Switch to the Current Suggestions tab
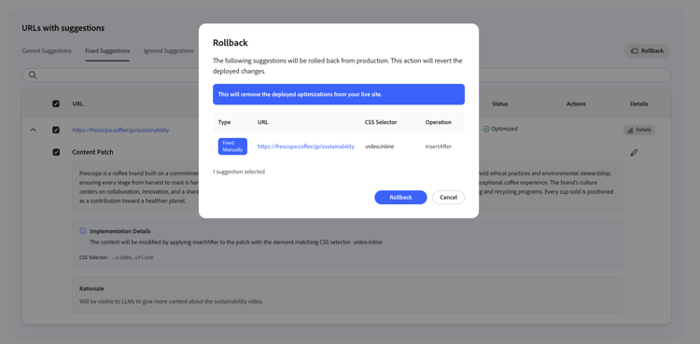The image size is (700, 344). coord(47,51)
